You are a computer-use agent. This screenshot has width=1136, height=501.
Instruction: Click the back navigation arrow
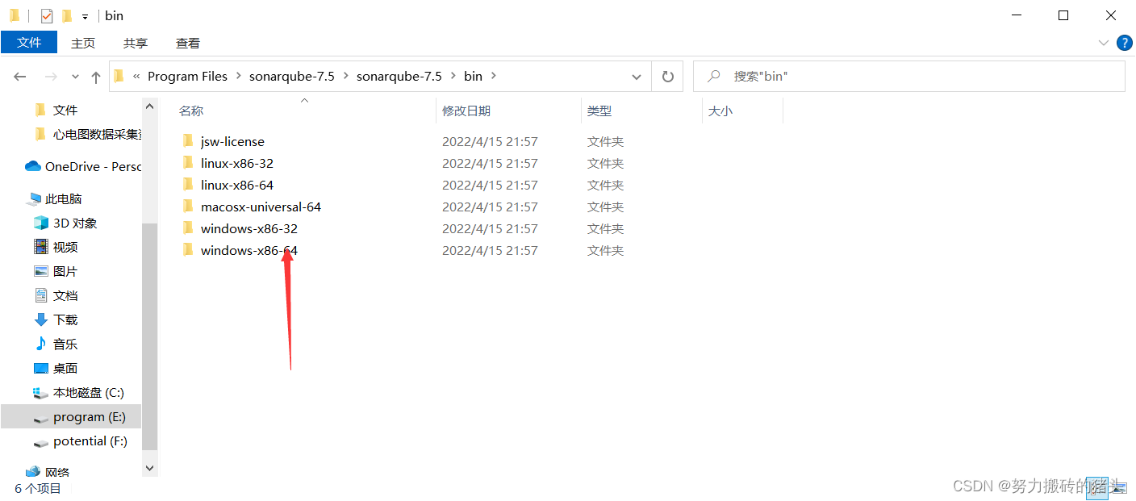(x=20, y=77)
